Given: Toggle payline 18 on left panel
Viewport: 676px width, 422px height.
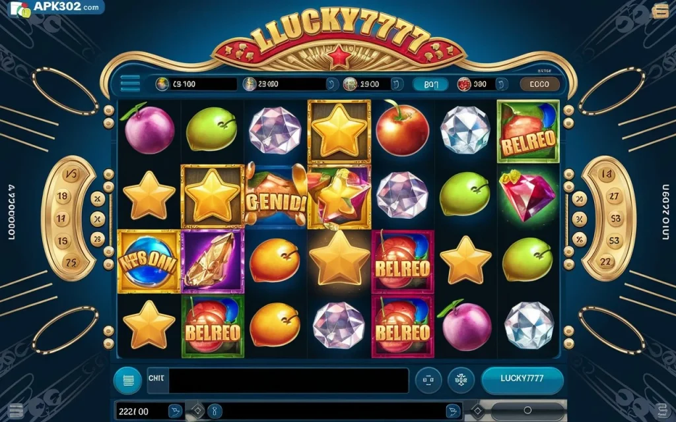Looking at the screenshot, I should [x=63, y=196].
